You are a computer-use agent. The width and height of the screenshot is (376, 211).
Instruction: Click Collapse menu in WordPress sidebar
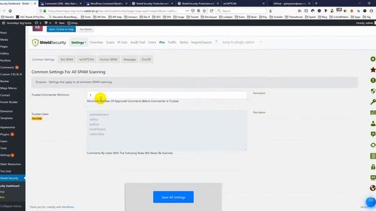click(x=11, y=206)
